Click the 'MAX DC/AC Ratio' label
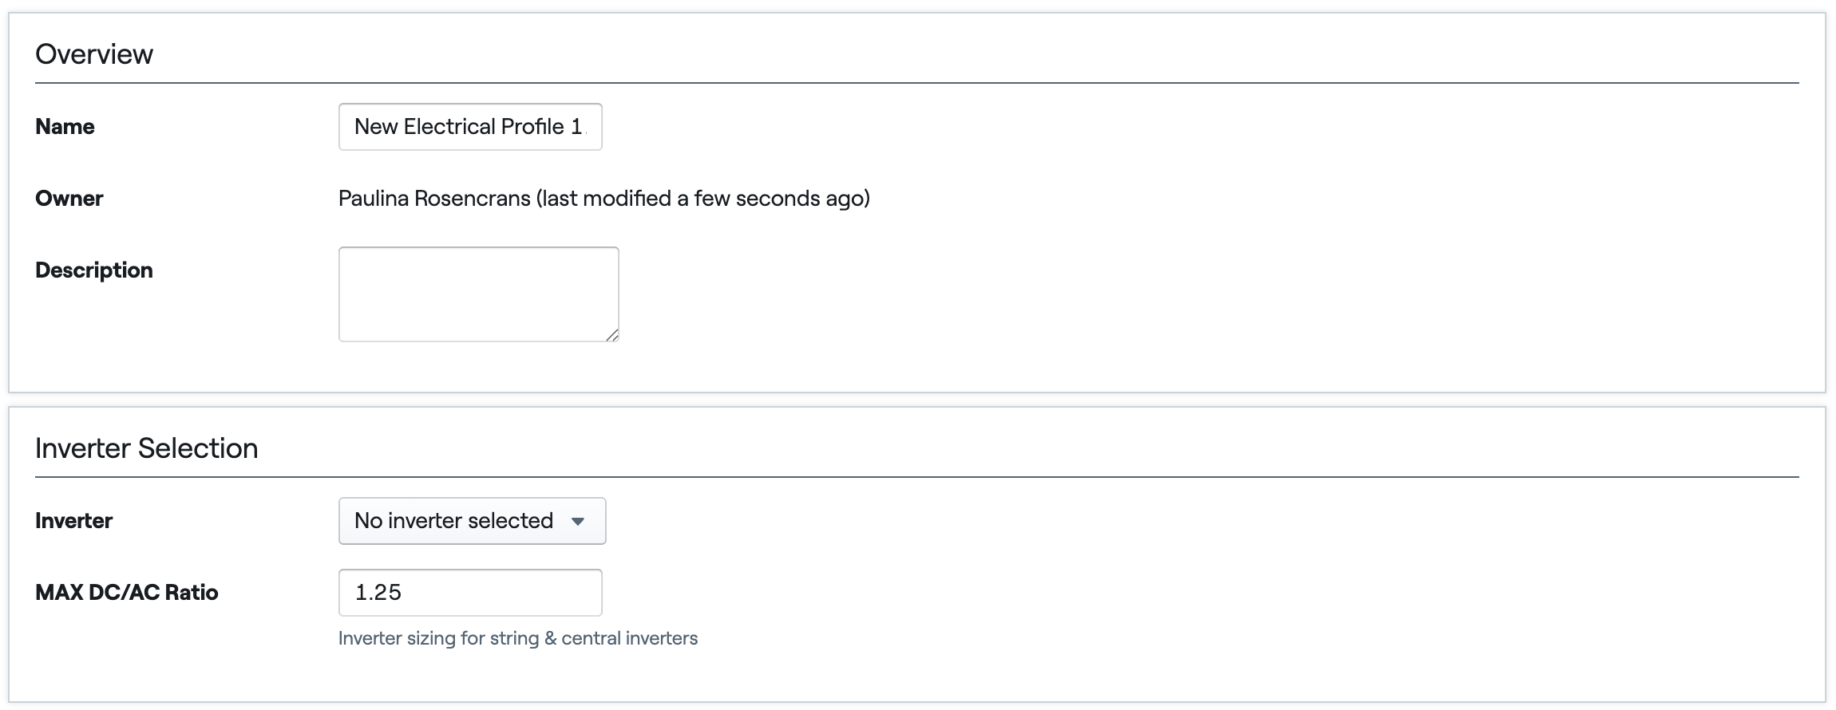The image size is (1836, 710). point(127,593)
